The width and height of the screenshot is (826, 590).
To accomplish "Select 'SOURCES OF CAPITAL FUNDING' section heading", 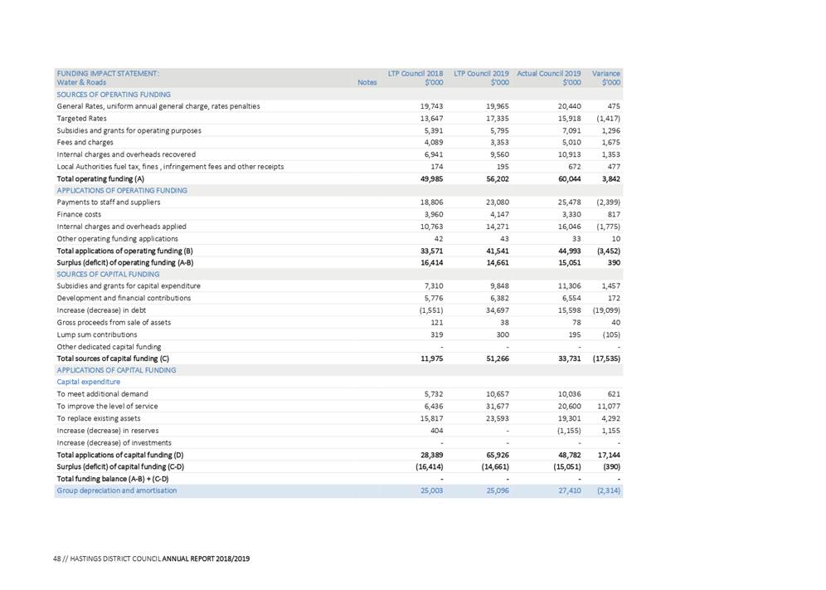I will (x=108, y=274).
